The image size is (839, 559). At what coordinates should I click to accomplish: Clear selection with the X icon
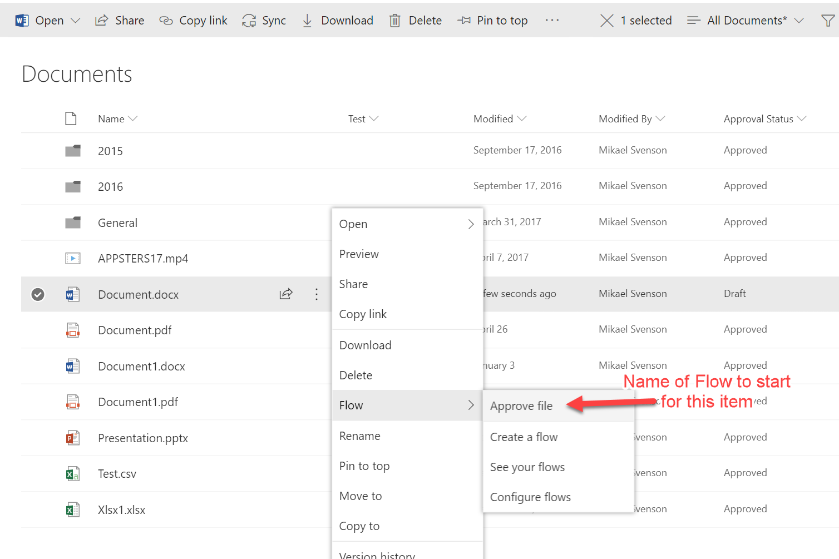coord(607,21)
